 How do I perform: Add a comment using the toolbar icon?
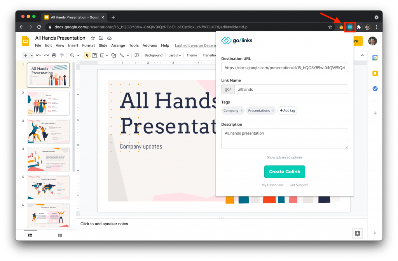(x=137, y=56)
